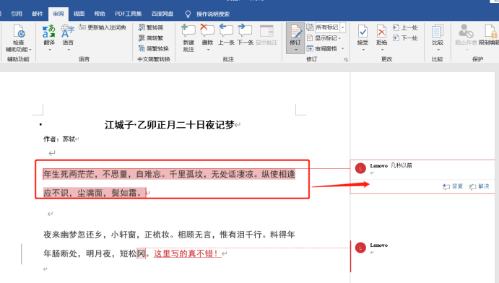Click inserted text 这里写的真不错！
499x283 pixels.
click(x=188, y=253)
